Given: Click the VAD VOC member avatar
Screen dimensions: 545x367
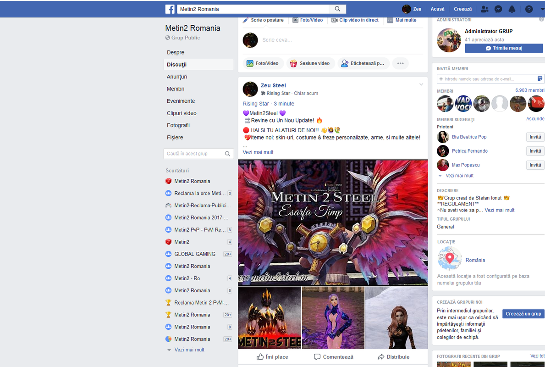Looking at the screenshot, I should pos(463,104).
